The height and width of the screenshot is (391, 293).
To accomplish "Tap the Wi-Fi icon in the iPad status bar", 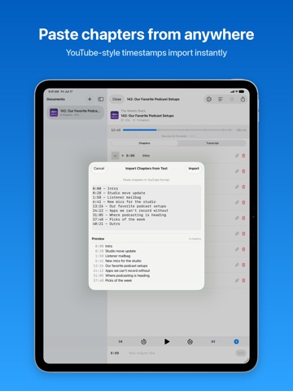I will click(237, 91).
